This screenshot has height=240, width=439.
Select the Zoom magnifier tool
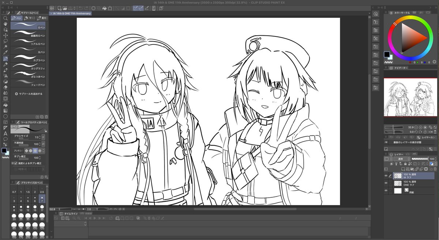(5, 18)
